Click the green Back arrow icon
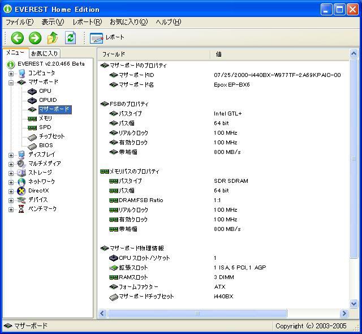 pos(18,38)
